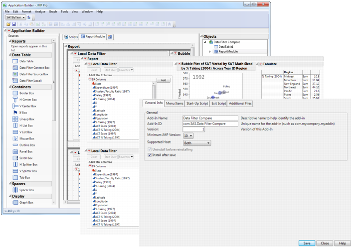352x247 pixels.
Task: Click the Tab Box container icon
Action: point(14,177)
